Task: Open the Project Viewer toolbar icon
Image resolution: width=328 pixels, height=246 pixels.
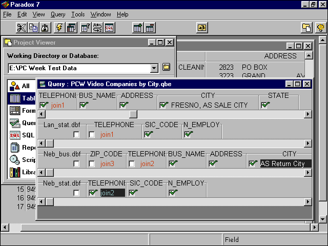Action: 306,28
